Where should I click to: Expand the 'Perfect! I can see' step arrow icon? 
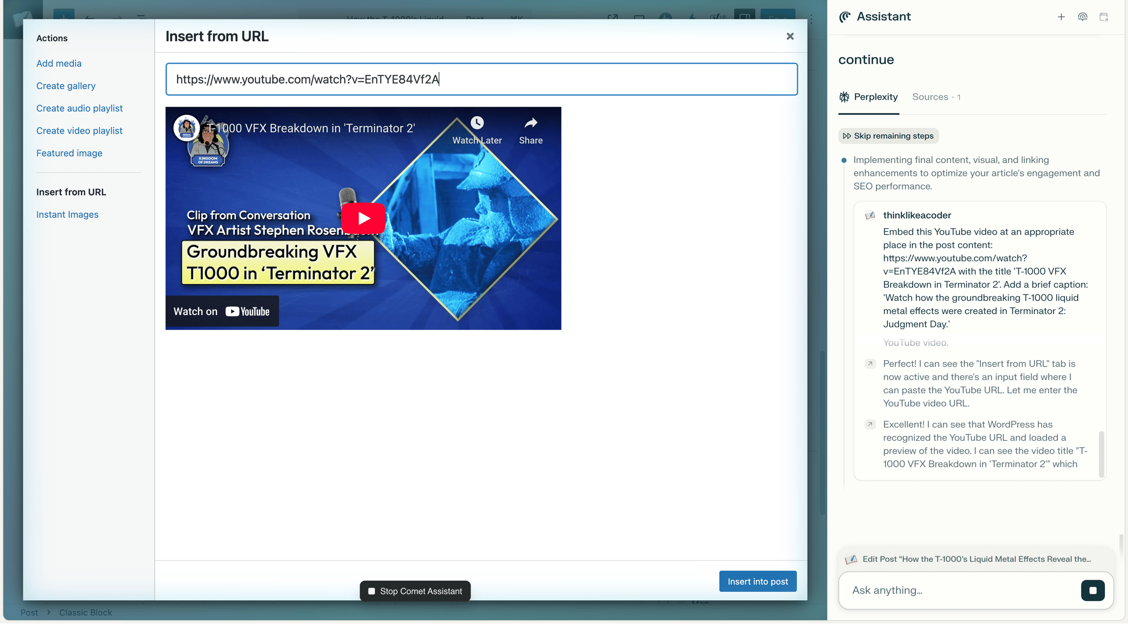(x=870, y=364)
